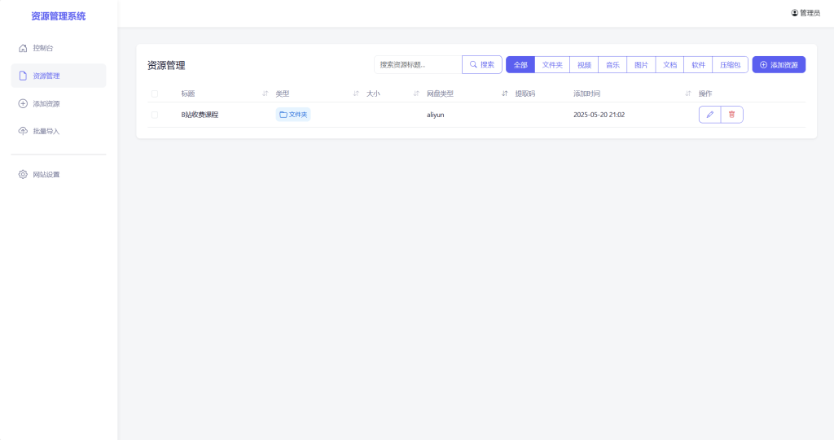
Task: Select the 视频 filter tab
Action: [x=584, y=65]
